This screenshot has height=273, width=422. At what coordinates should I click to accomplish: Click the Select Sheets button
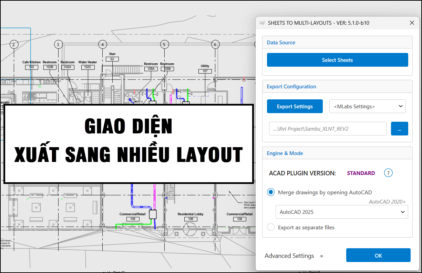337,59
